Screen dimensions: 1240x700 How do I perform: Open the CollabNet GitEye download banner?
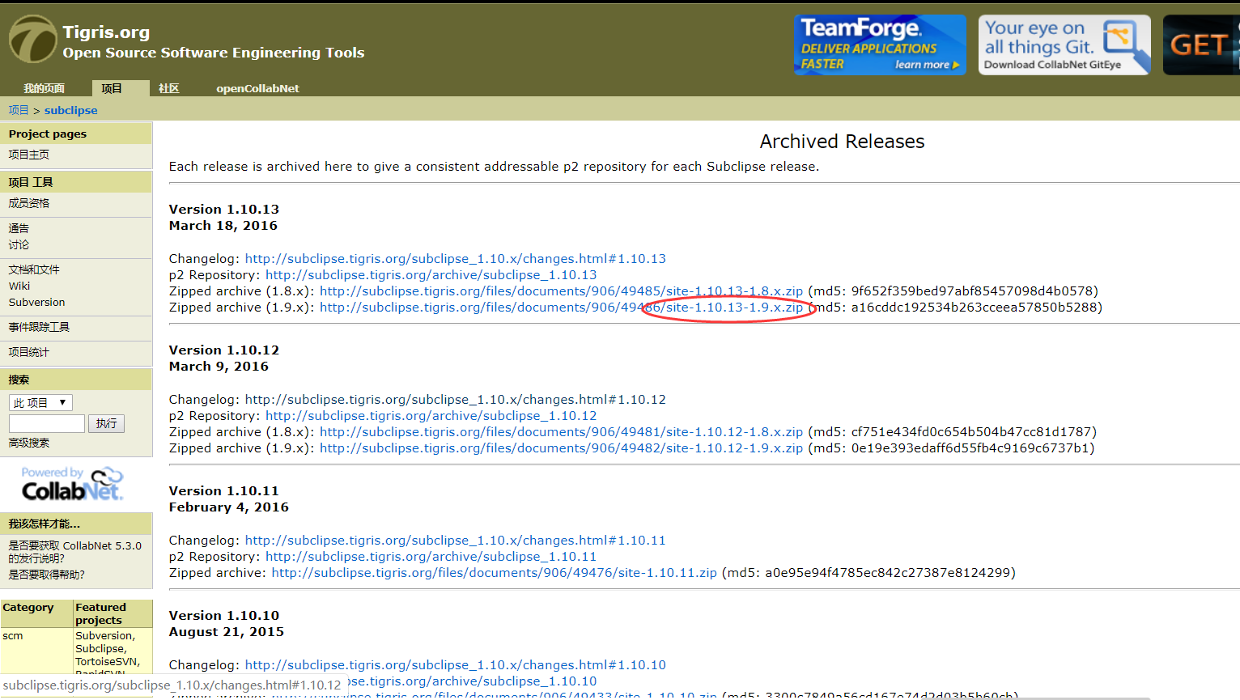pyautogui.click(x=1064, y=45)
